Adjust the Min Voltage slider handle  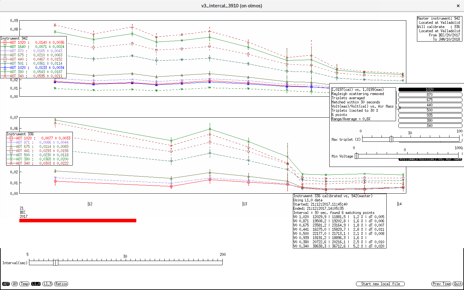pyautogui.click(x=356, y=156)
